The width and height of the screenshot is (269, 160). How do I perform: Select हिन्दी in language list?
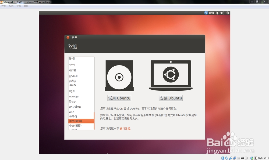(81, 59)
